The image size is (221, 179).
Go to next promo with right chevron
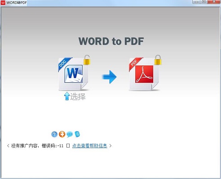tap(110, 146)
